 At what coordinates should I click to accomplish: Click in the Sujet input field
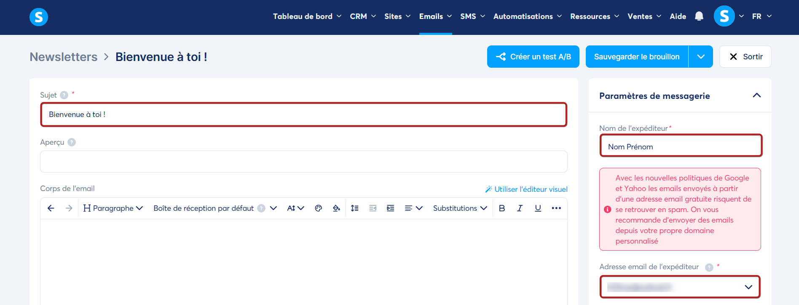point(304,114)
